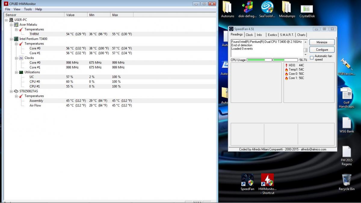Click the Value column header
Image resolution: width=361 pixels, height=203 pixels.
76,15
